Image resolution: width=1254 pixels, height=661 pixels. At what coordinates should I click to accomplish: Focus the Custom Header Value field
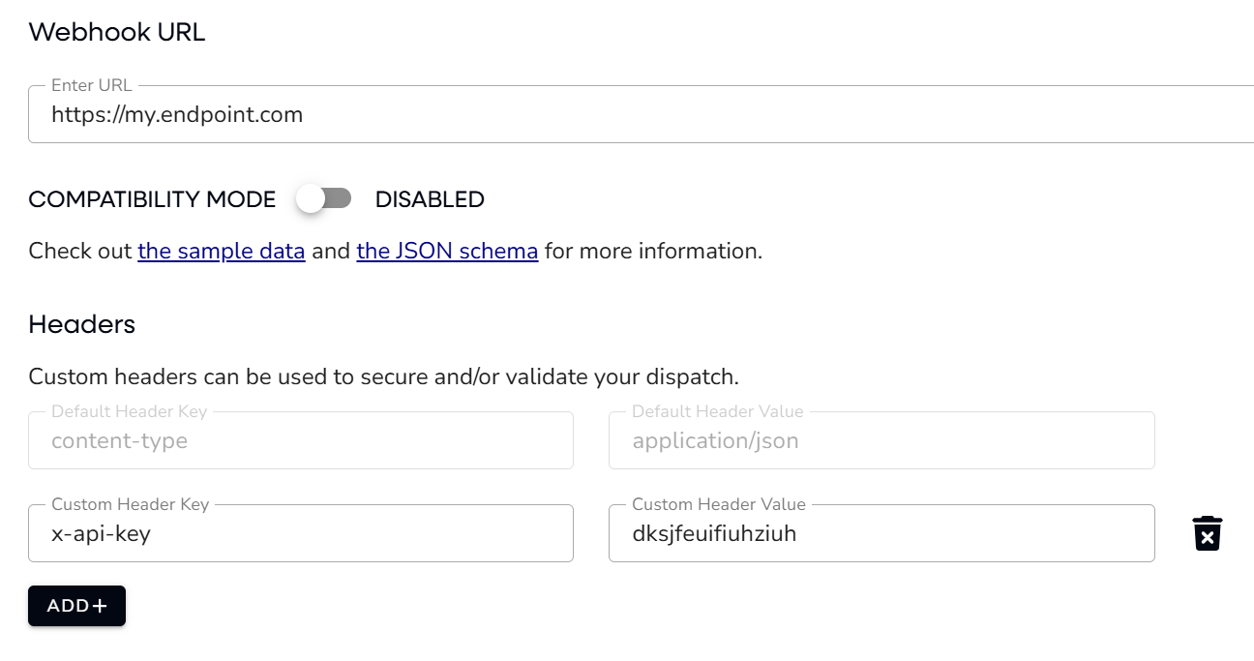pyautogui.click(x=881, y=533)
